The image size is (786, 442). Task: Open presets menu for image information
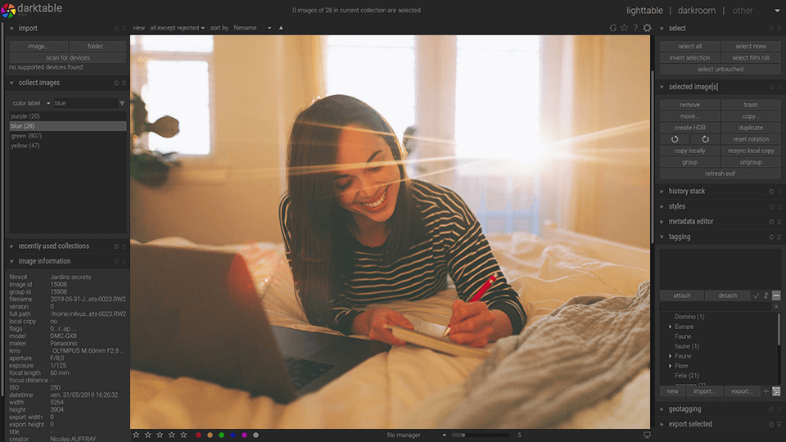pos(124,262)
